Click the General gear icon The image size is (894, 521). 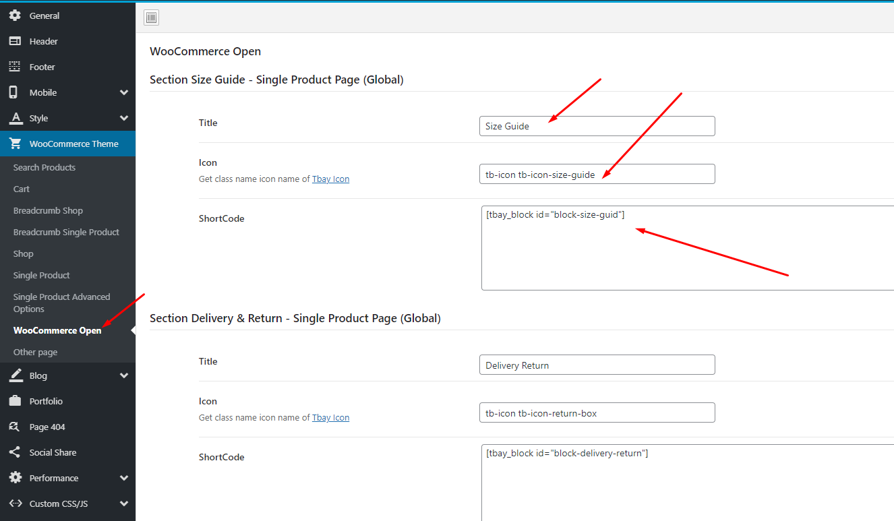click(15, 16)
